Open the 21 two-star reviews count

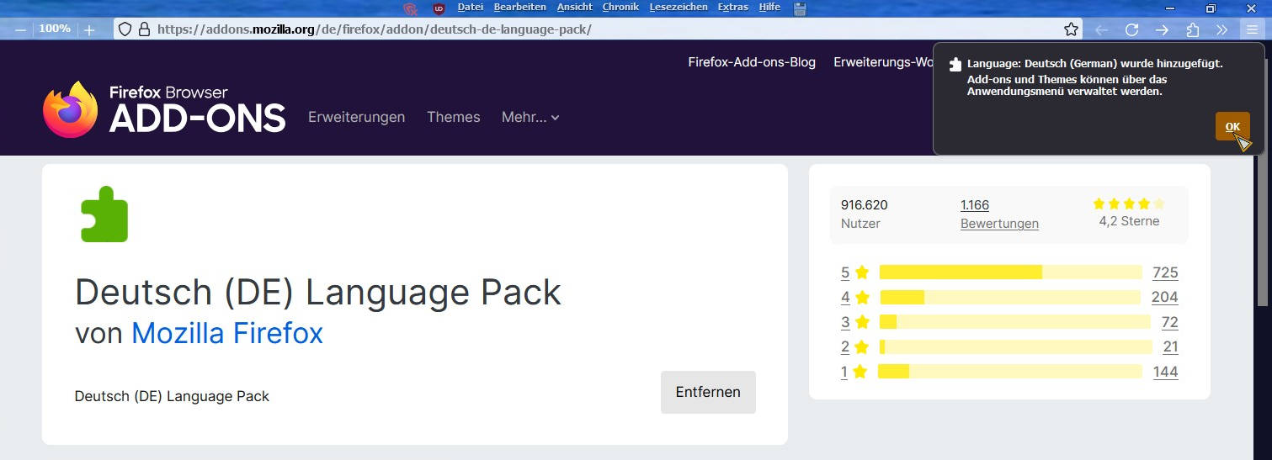[1170, 346]
